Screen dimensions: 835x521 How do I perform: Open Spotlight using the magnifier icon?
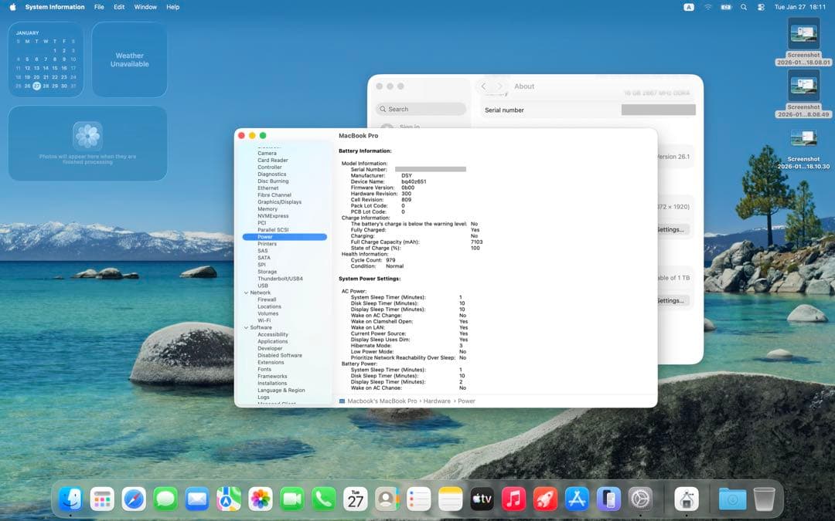pyautogui.click(x=744, y=7)
